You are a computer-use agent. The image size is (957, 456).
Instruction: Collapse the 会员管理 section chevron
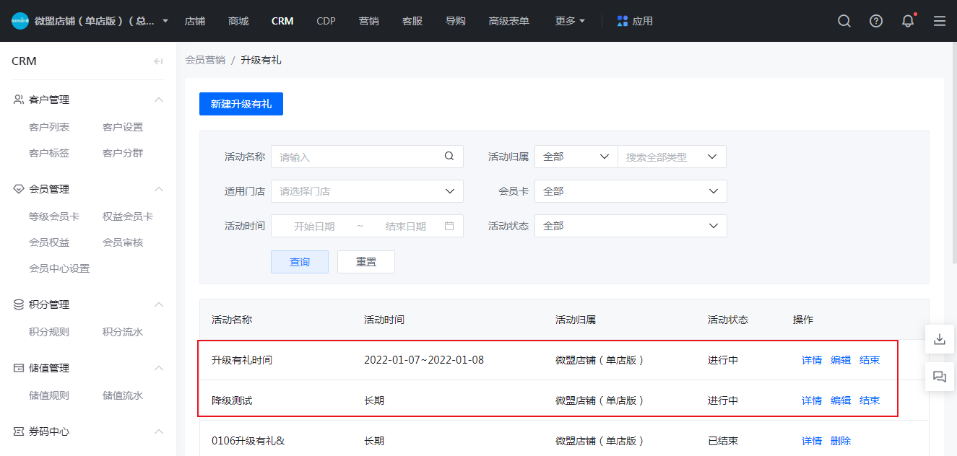pyautogui.click(x=159, y=189)
